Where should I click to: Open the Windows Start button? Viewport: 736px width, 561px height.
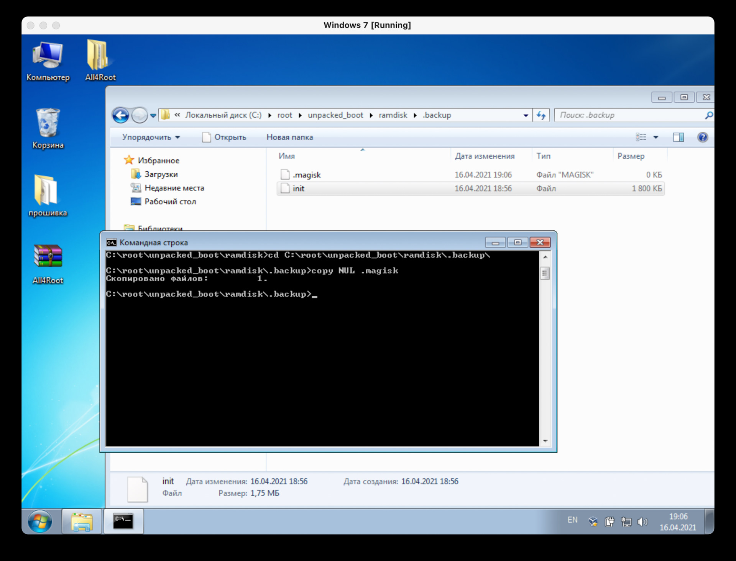40,521
